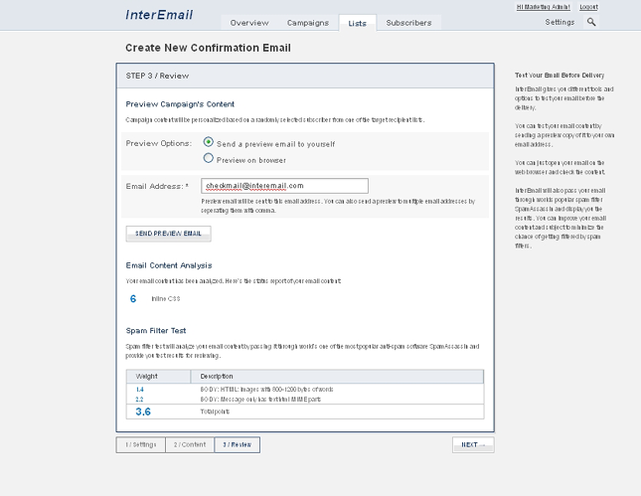Switch to the Campaigns tab

point(308,23)
